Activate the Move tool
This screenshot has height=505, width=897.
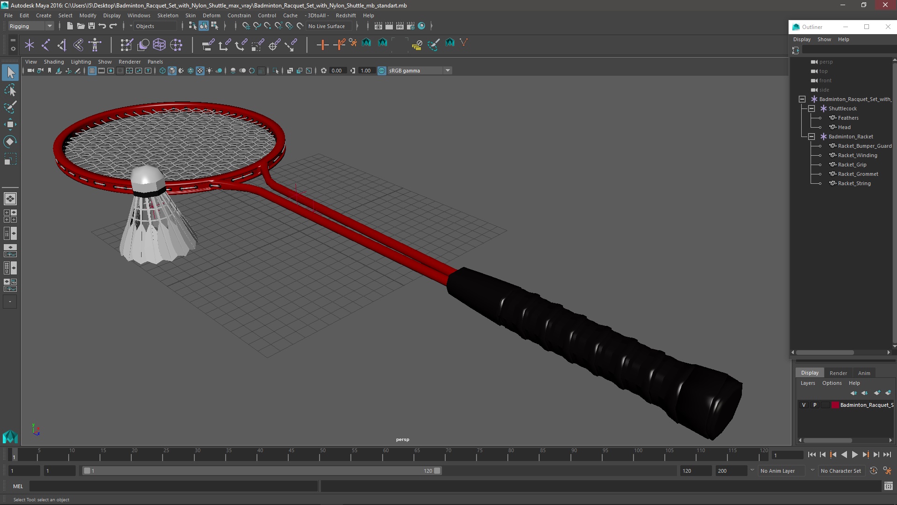pos(10,124)
